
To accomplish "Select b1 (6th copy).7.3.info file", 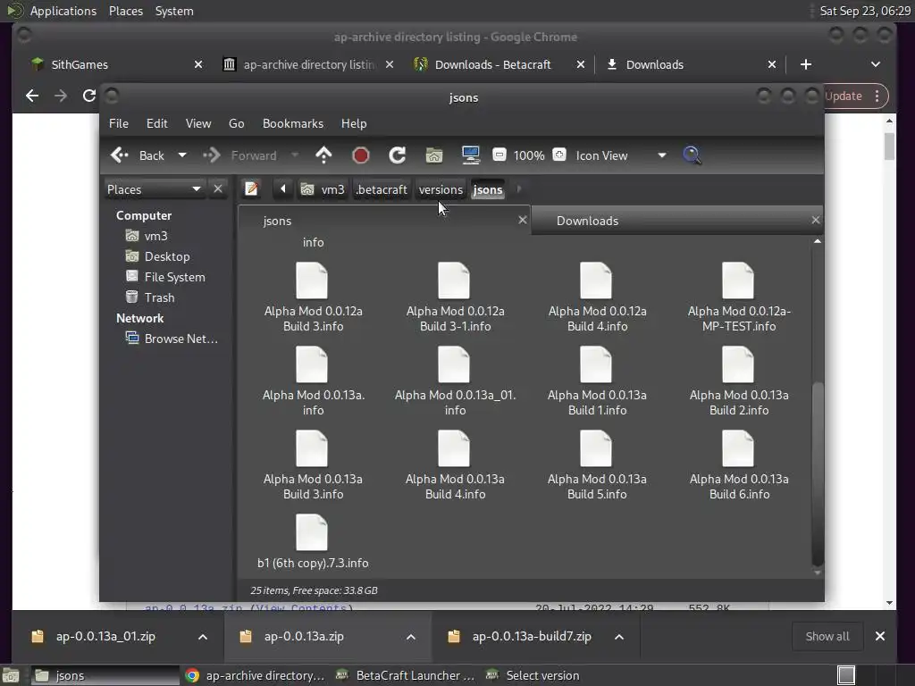I will [x=314, y=542].
